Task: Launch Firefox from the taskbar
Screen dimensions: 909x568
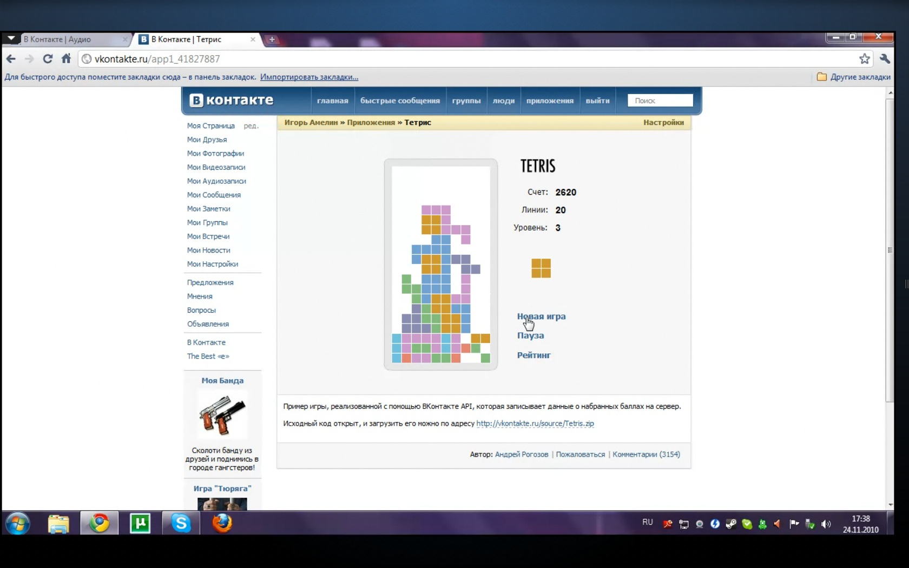Action: (x=222, y=523)
